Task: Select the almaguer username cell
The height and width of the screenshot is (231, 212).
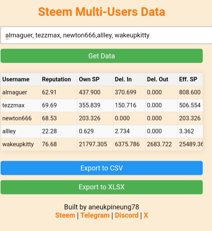Action: point(21,92)
